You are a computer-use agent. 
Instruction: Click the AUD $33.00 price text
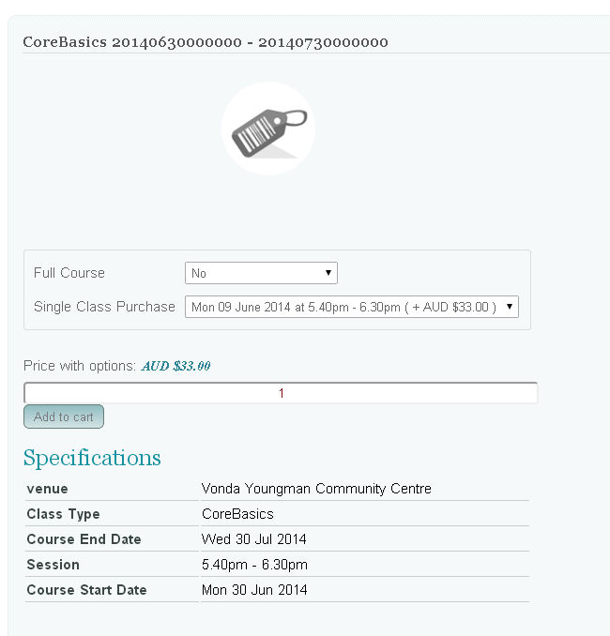[x=176, y=366]
